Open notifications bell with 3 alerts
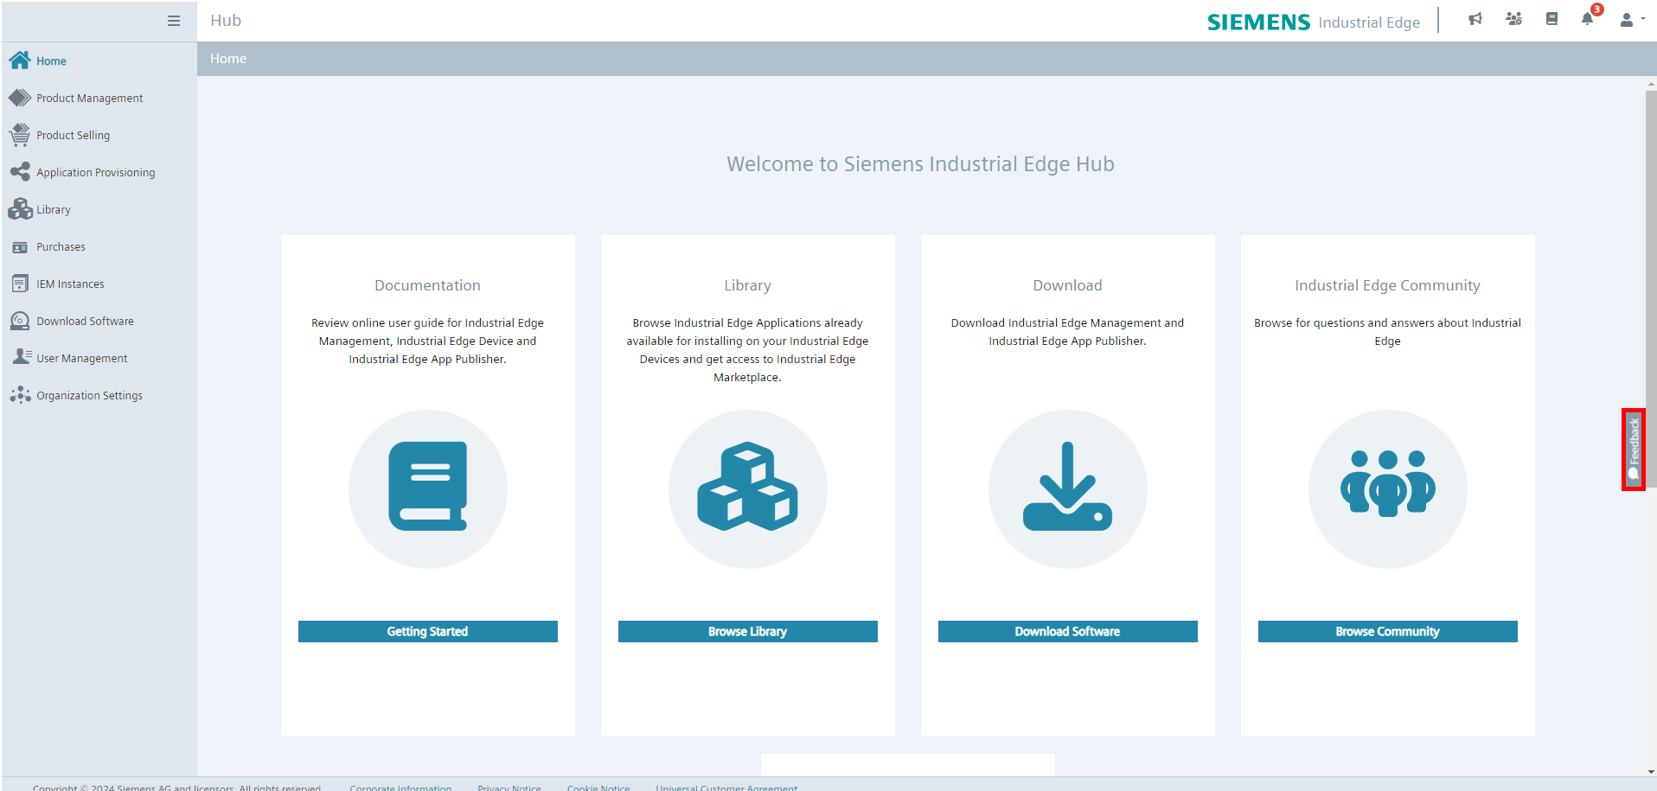The image size is (1657, 791). coord(1588,19)
